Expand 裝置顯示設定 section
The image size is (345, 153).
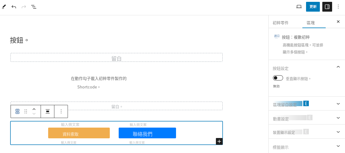point(306,132)
